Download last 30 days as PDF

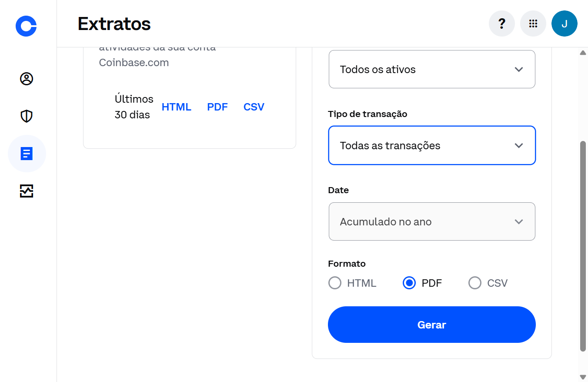(217, 107)
